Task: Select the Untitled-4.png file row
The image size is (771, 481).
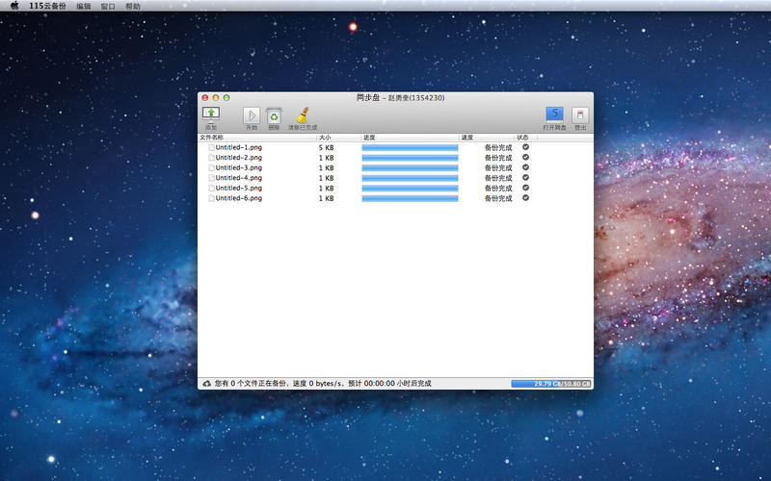Action: [238, 178]
